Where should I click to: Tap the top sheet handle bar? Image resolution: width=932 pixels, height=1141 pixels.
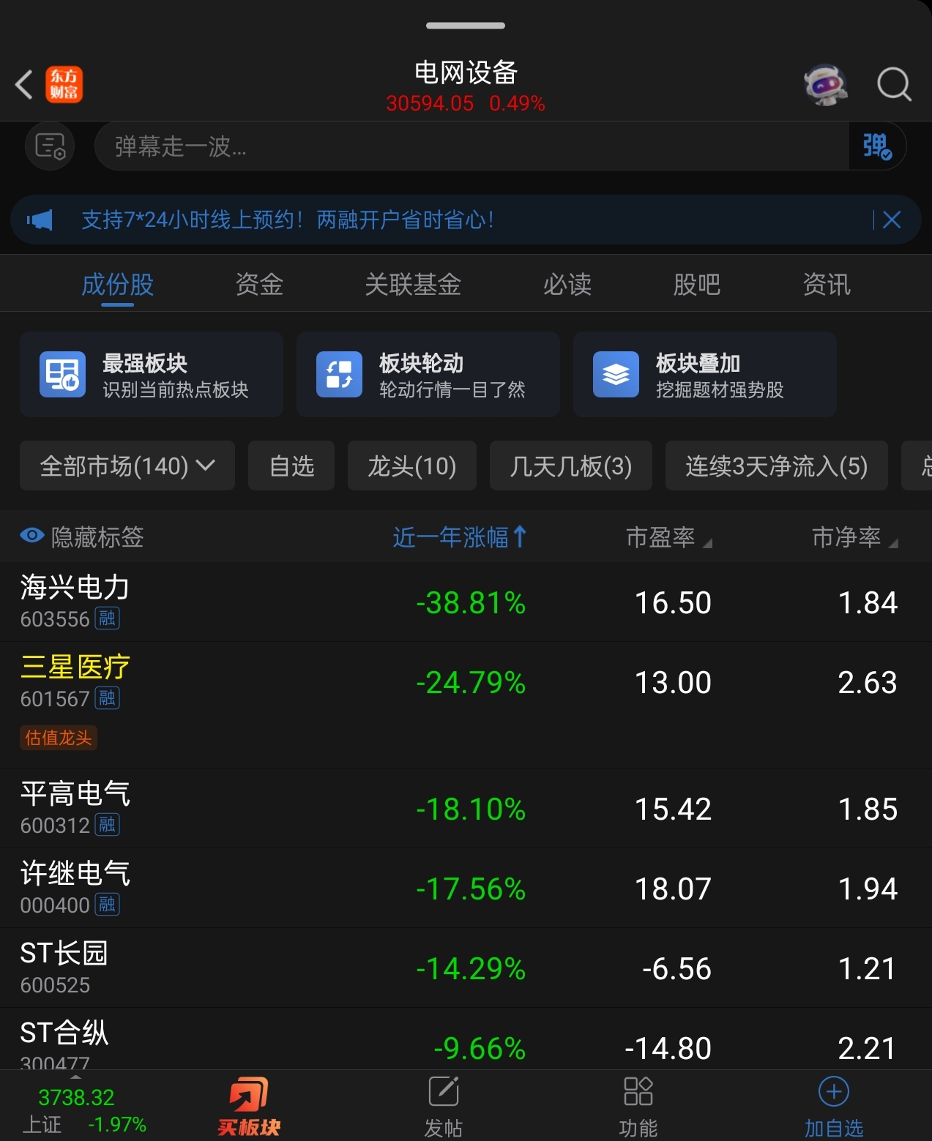pos(466,26)
